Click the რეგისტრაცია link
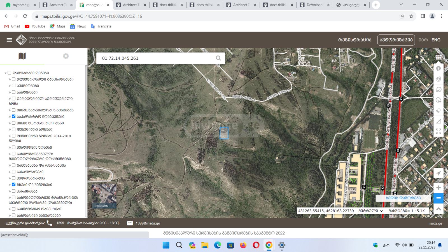The width and height of the screenshot is (448, 252). tap(355, 40)
